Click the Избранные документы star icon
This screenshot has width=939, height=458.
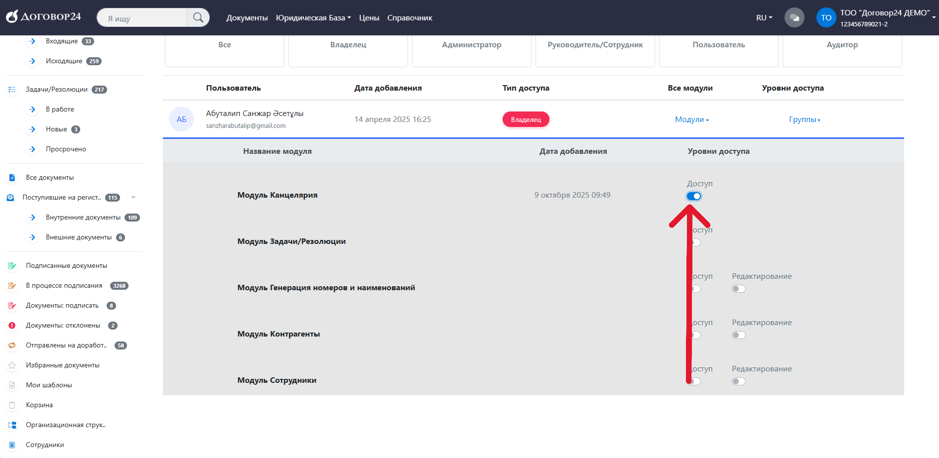pos(12,365)
